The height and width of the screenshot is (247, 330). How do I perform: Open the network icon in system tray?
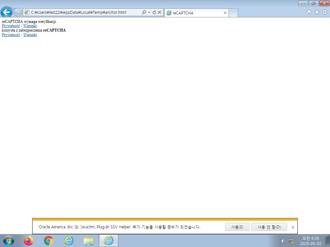tap(291, 241)
